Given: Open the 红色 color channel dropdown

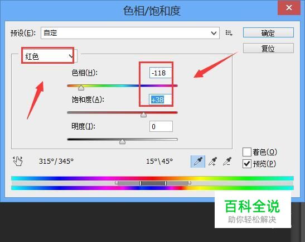Looking at the screenshot, I should click(50, 56).
